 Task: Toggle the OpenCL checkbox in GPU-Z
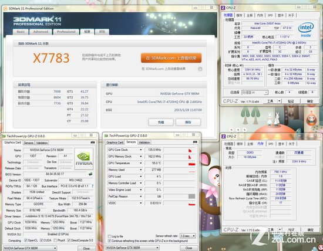(x=26, y=240)
